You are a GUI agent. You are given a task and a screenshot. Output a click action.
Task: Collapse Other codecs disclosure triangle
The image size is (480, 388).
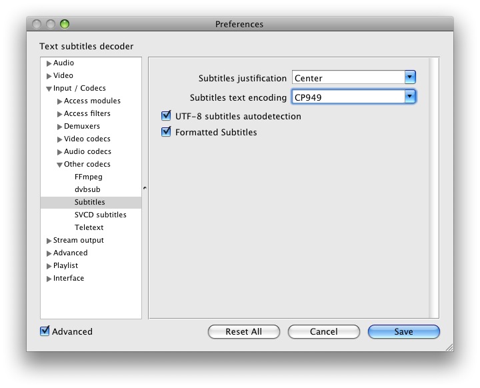59,165
